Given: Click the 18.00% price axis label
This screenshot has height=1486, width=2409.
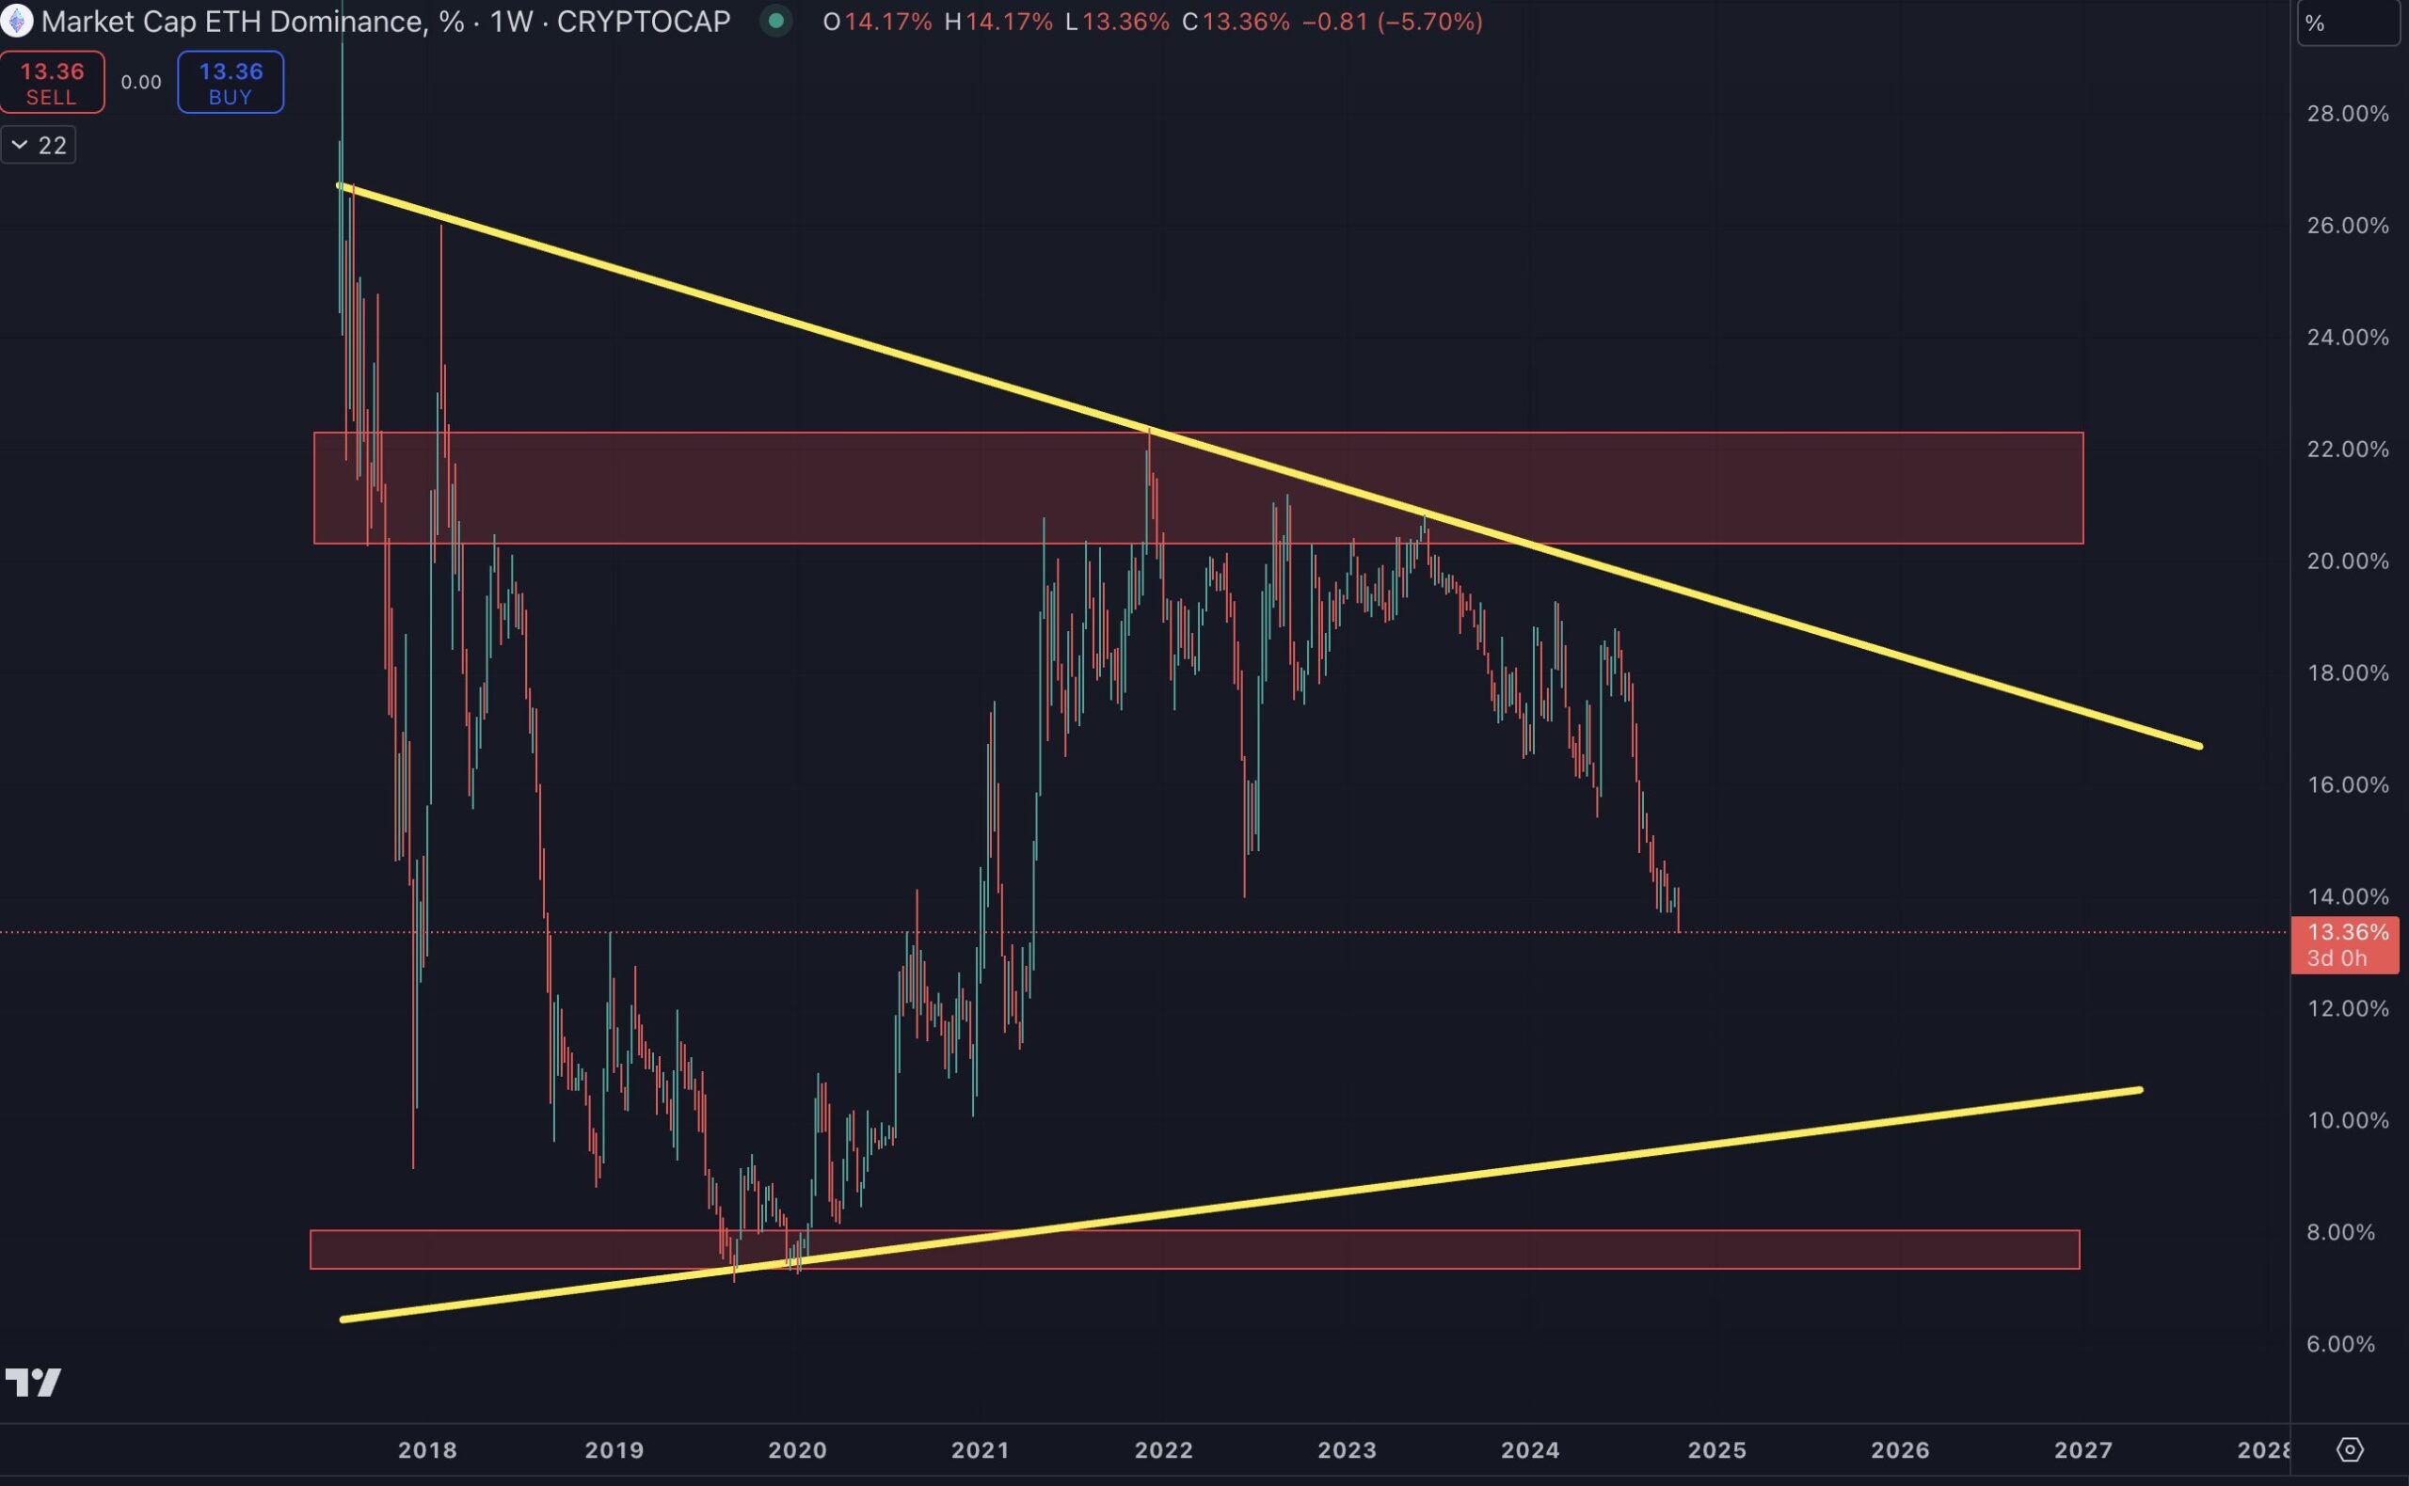Looking at the screenshot, I should pos(2348,673).
